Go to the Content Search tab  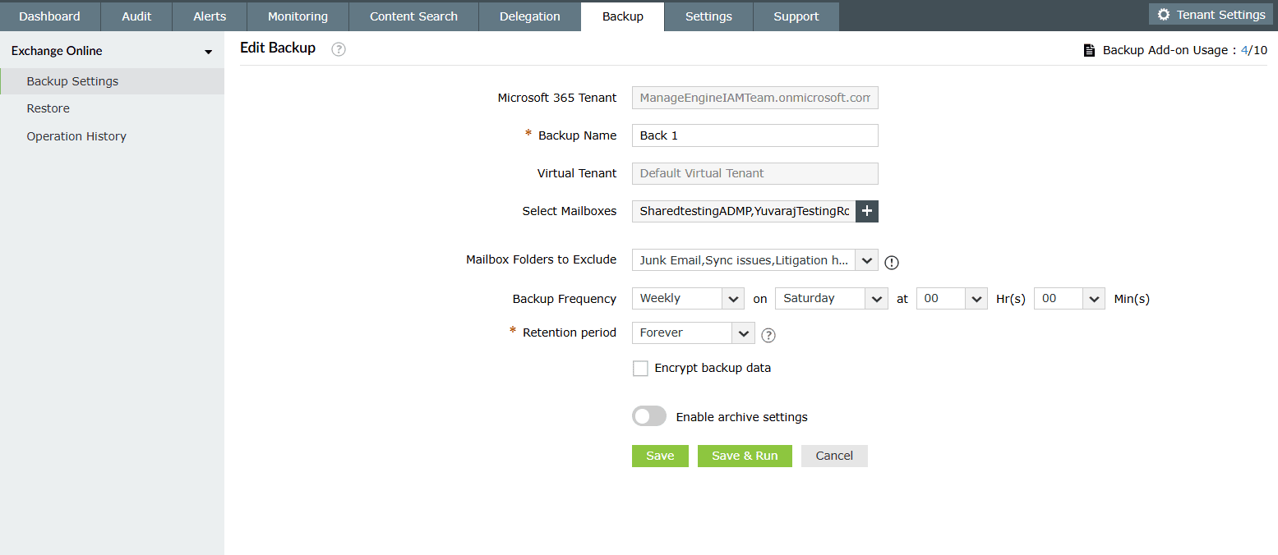point(413,16)
